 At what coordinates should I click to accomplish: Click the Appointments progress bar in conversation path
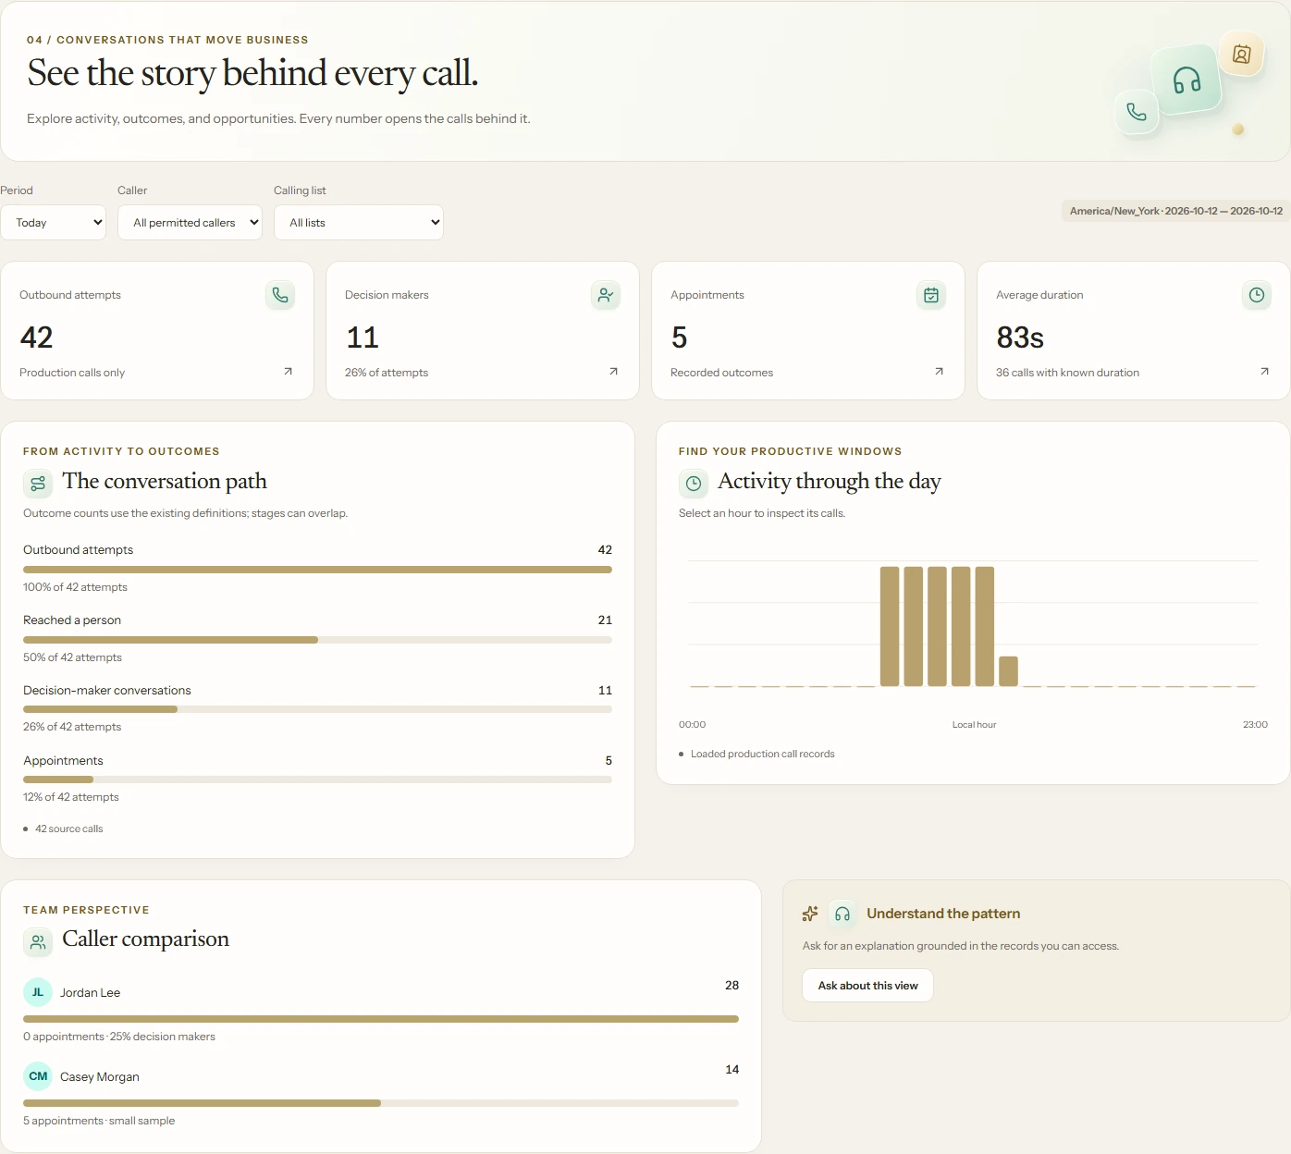coord(317,780)
